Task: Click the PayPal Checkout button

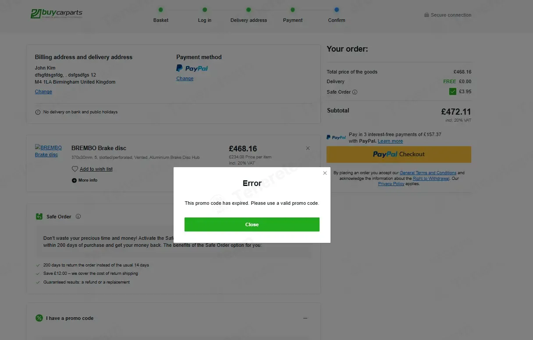Action: [399, 154]
